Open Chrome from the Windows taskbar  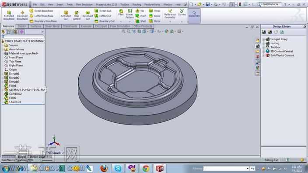coord(146,168)
